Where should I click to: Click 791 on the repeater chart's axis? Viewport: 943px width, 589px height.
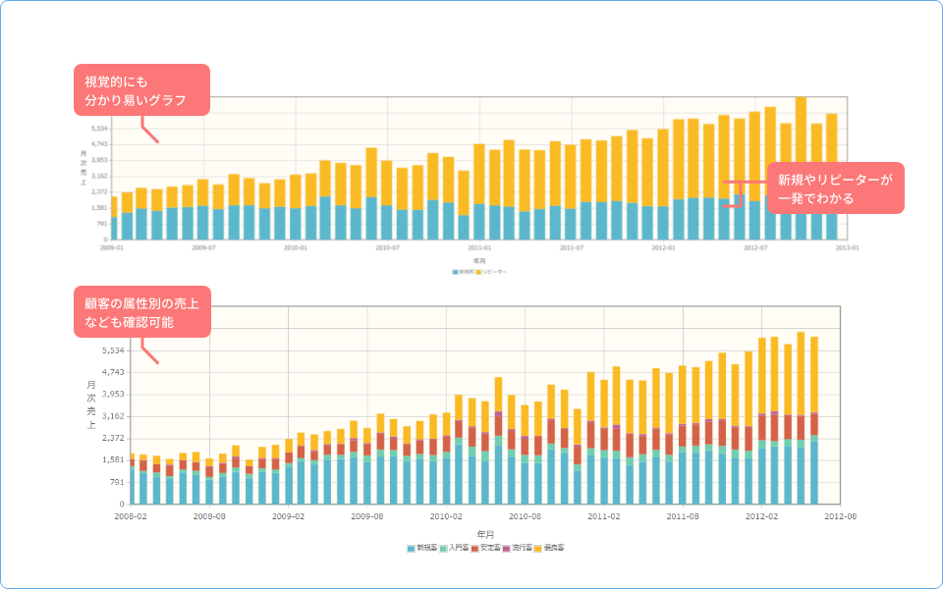[102, 224]
